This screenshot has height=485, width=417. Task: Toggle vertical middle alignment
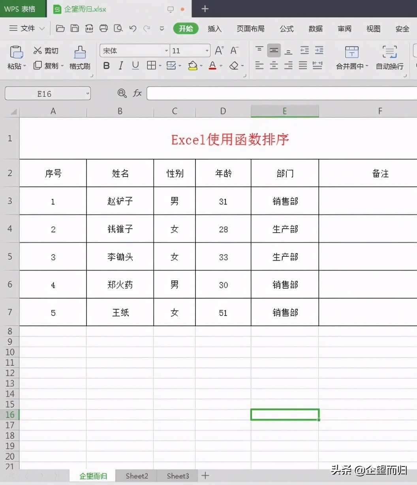274,51
